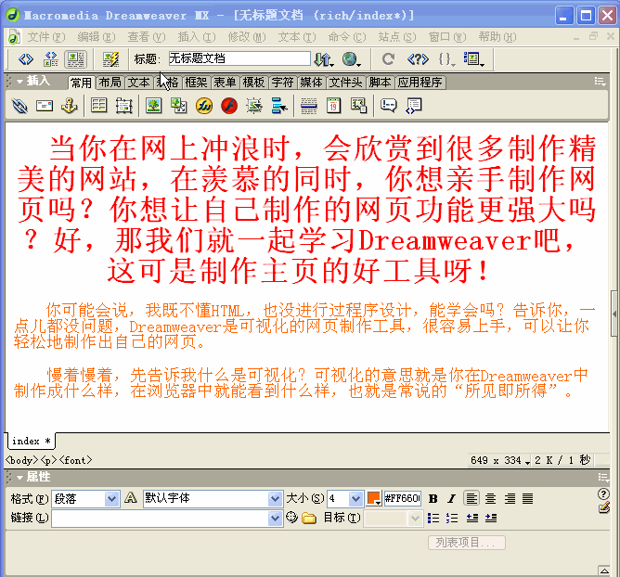The width and height of the screenshot is (620, 577).
Task: Open the 站点(S) menu
Action: [397, 37]
